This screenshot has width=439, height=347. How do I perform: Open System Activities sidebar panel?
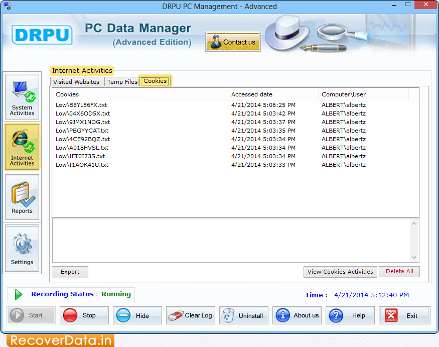tap(22, 97)
